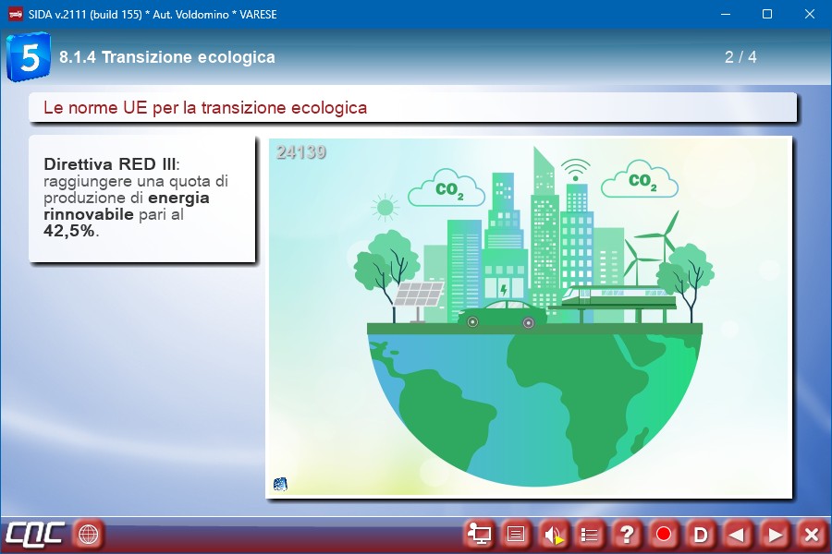Open help with the question mark
The width and height of the screenshot is (832, 554).
tap(627, 534)
